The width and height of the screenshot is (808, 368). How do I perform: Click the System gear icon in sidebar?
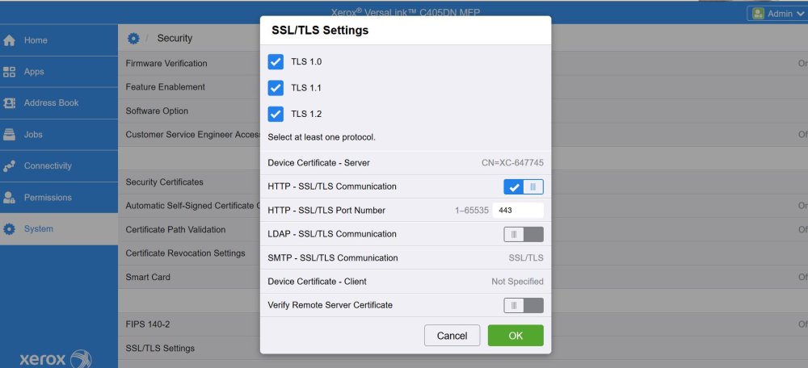coord(10,229)
